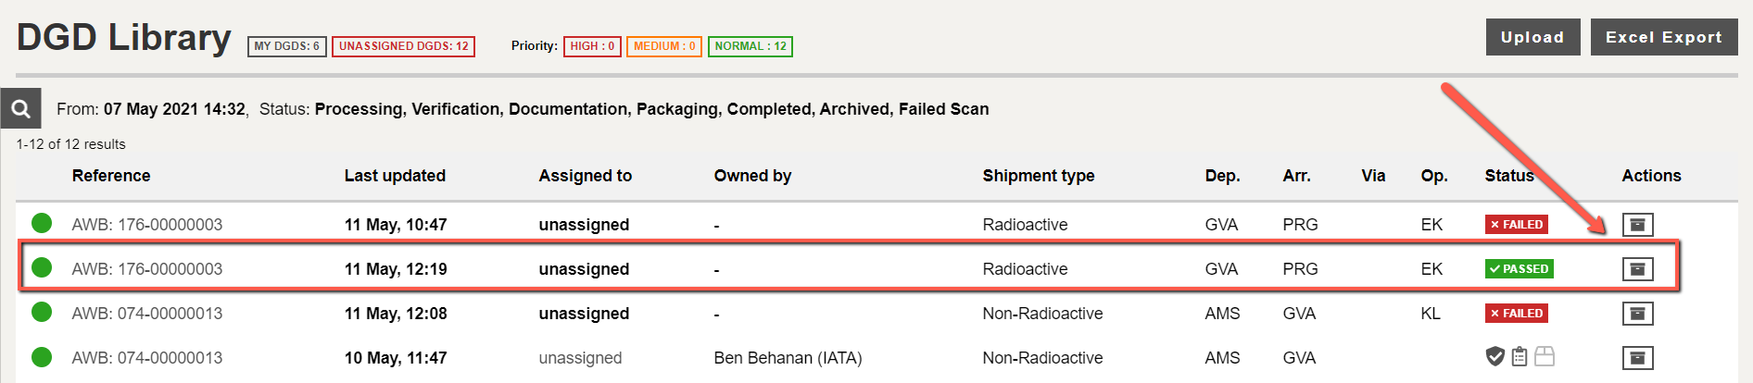Sort by the Reference column header

pos(111,176)
